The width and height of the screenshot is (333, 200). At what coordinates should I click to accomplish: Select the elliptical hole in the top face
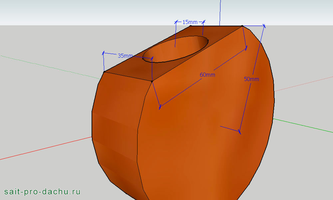(x=176, y=50)
